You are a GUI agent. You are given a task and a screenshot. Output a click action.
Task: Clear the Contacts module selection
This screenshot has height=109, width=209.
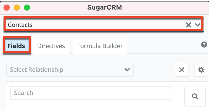[x=188, y=25]
